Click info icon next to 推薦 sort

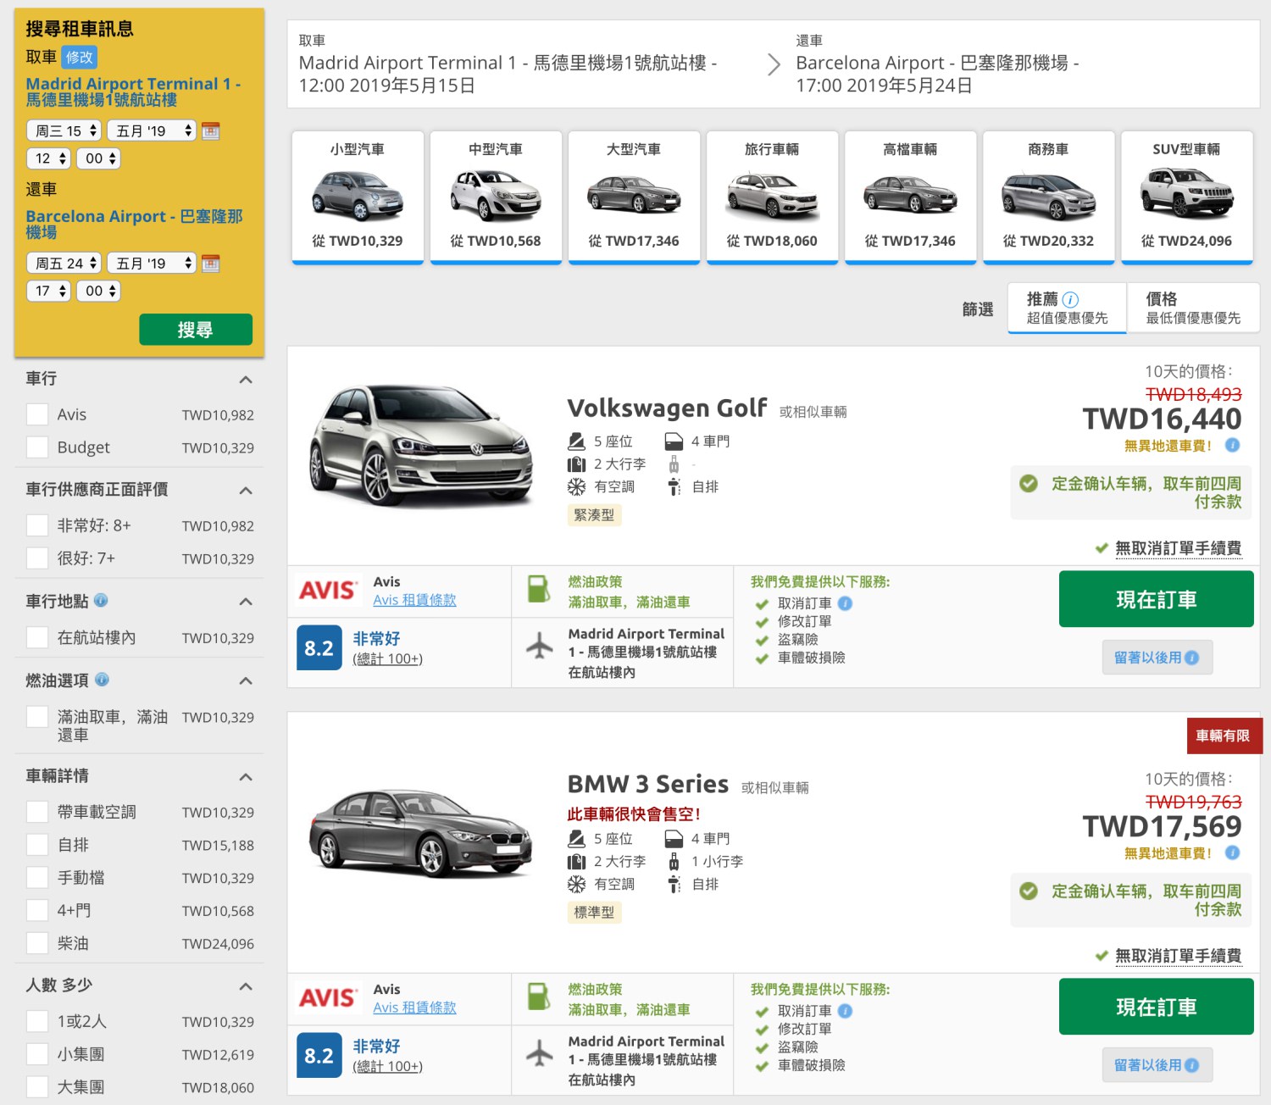[1070, 299]
